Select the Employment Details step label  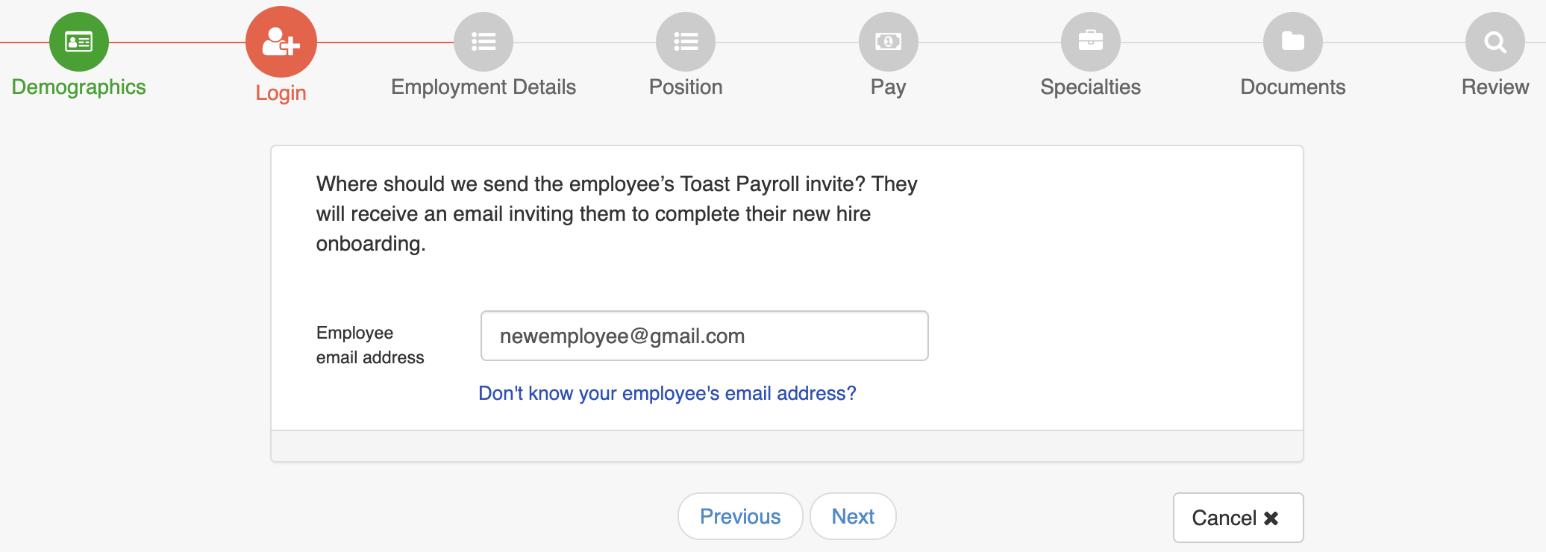483,87
